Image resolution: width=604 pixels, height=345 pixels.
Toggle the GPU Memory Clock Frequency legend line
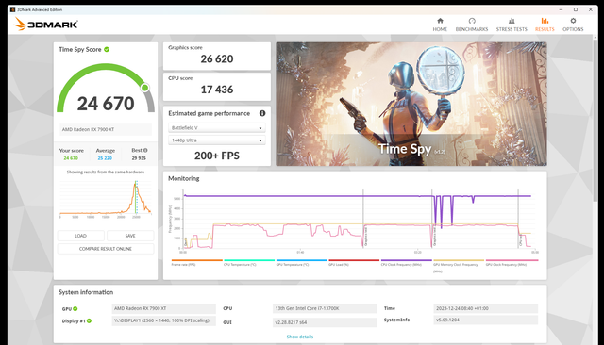459,260
